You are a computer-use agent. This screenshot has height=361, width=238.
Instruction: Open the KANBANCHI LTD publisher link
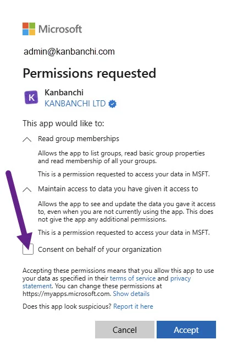[75, 104]
